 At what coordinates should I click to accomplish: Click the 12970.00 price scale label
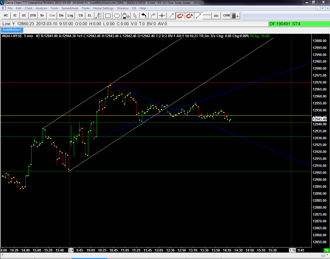pyautogui.click(x=319, y=82)
